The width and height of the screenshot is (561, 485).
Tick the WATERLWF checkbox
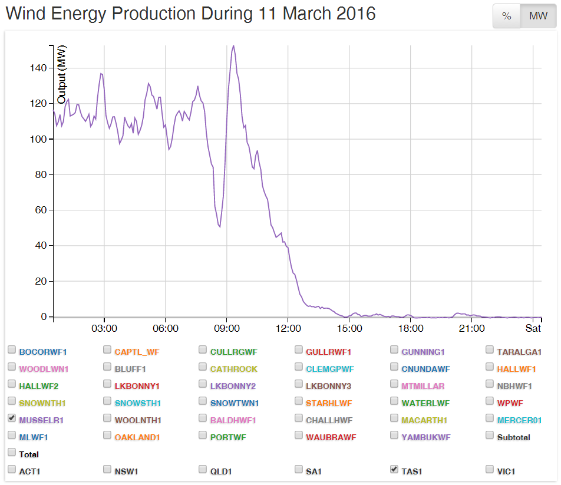394,401
